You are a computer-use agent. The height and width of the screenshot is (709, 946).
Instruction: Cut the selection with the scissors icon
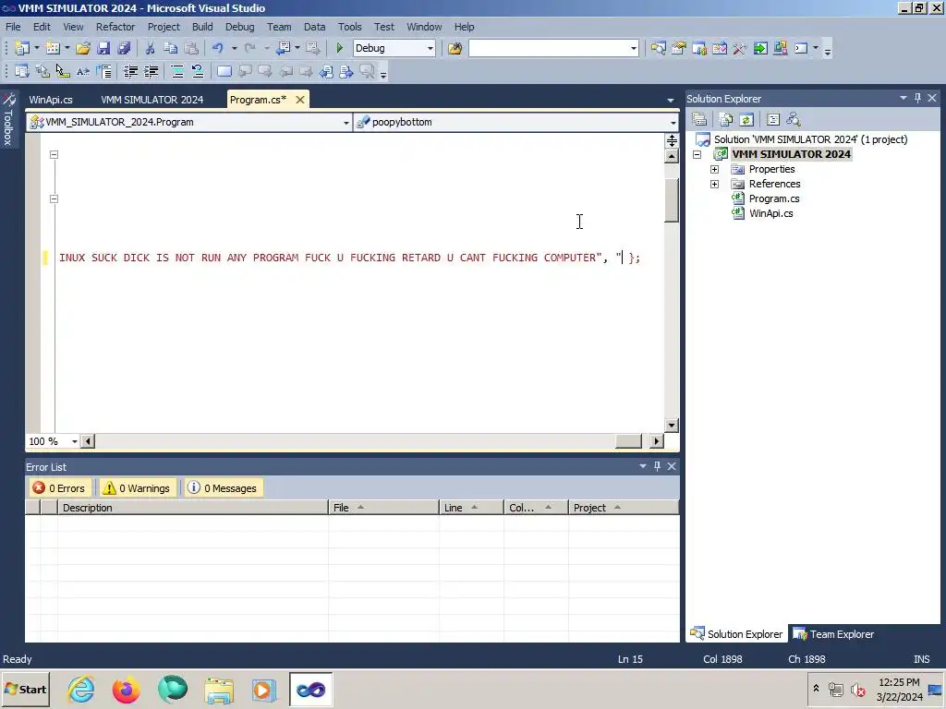(151, 48)
